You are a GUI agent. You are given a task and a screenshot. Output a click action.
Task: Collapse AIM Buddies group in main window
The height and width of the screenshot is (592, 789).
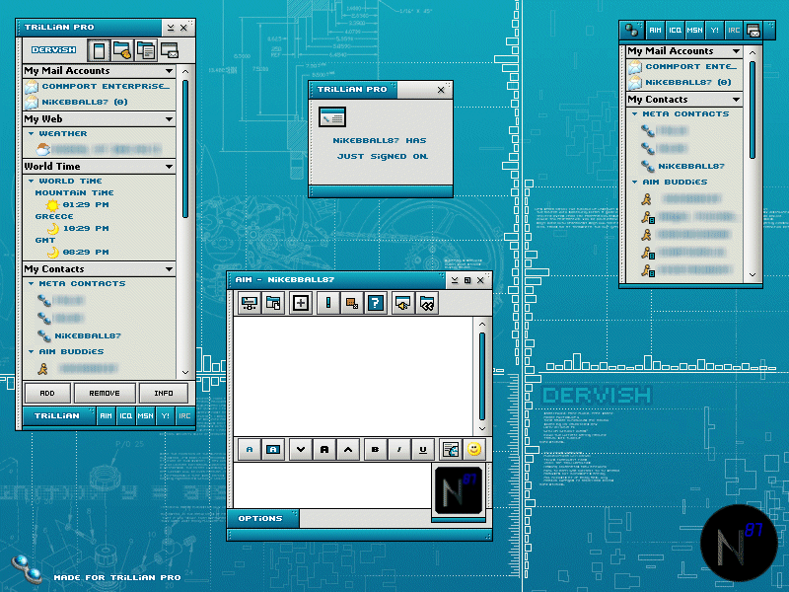click(x=32, y=352)
